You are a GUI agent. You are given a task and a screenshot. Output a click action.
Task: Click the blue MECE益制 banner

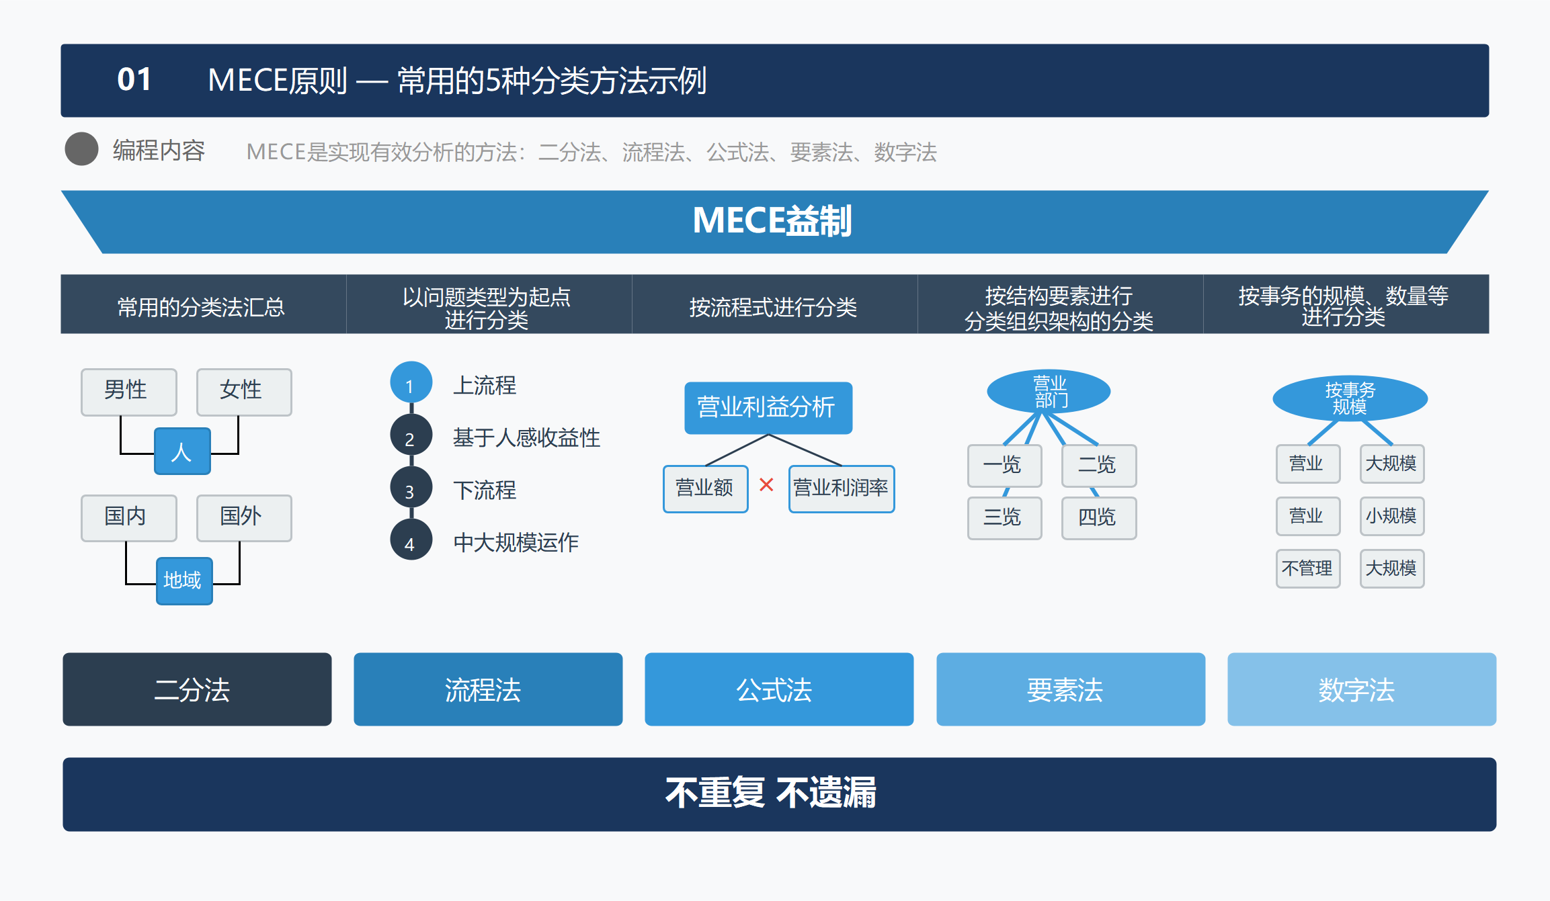(x=773, y=220)
